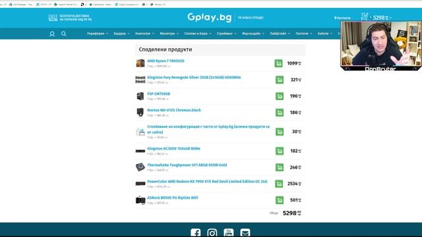
Task: Expand the Периферия menu
Action: click(x=98, y=34)
